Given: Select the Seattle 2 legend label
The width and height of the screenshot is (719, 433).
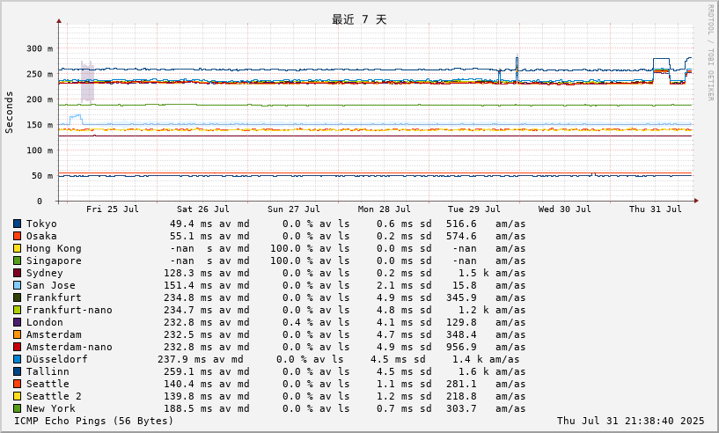Looking at the screenshot, I should (54, 397).
